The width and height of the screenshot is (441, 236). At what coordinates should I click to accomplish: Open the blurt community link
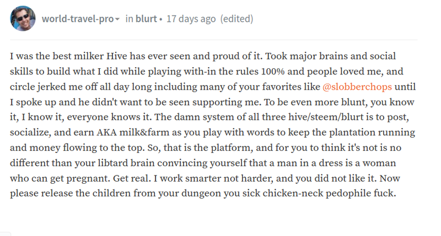(146, 19)
